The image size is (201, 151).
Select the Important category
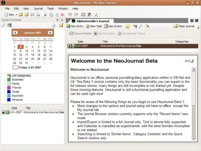tap(18, 96)
